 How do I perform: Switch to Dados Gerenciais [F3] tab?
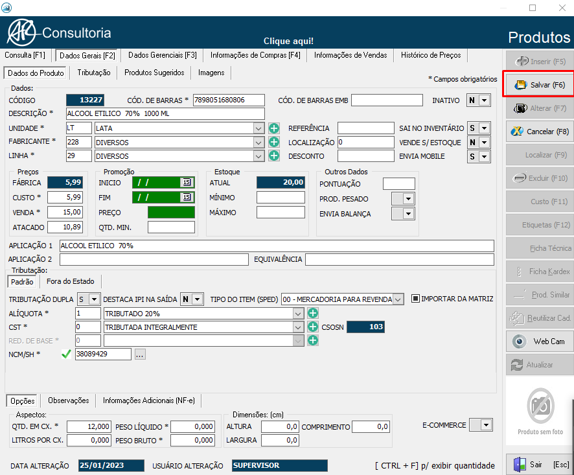coord(162,55)
